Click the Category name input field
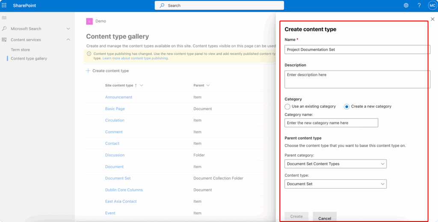438x222 pixels. point(331,123)
